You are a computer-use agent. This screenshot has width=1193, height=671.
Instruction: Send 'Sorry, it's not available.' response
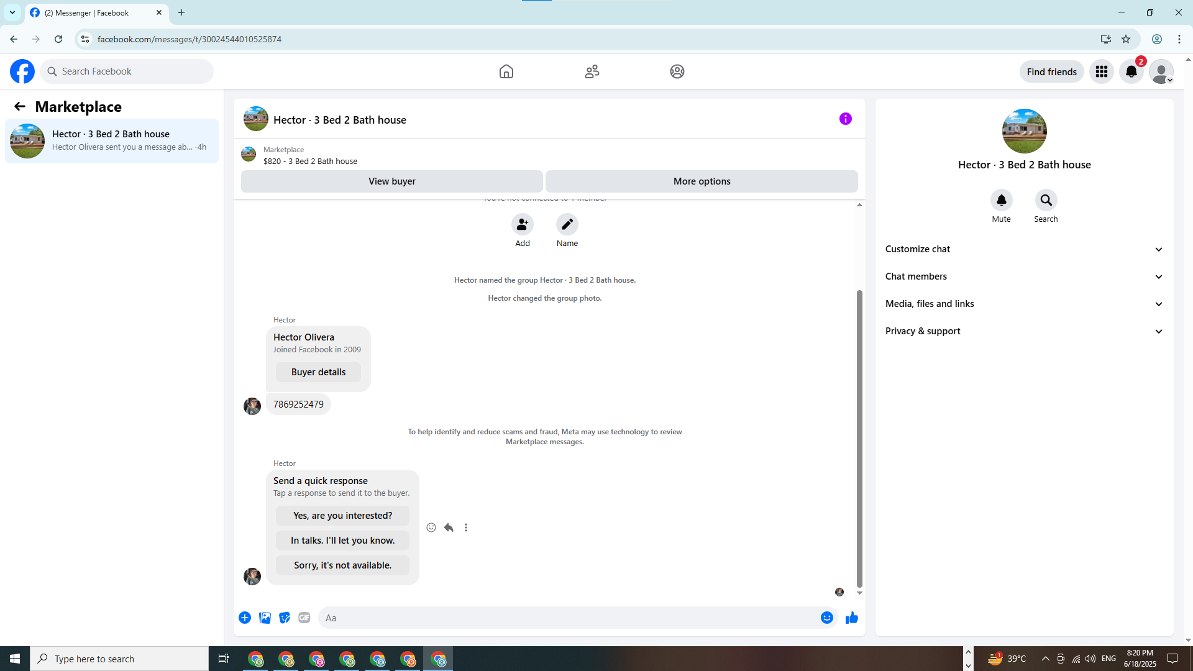(343, 565)
